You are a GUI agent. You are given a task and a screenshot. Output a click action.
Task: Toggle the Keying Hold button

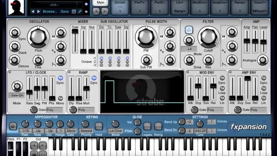pyautogui.click(x=99, y=126)
